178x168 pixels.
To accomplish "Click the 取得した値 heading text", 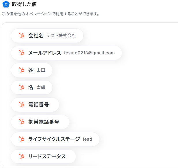I will pos(24,4).
